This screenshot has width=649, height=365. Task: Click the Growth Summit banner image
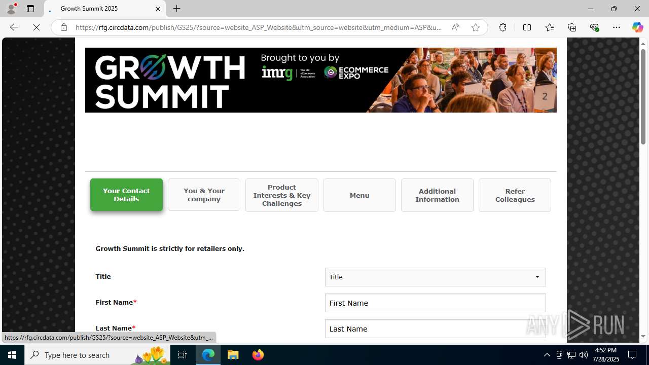[x=320, y=80]
